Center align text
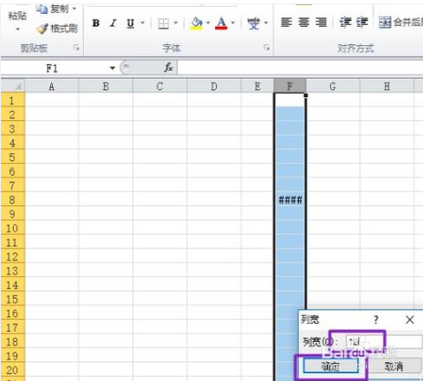 click(x=303, y=23)
